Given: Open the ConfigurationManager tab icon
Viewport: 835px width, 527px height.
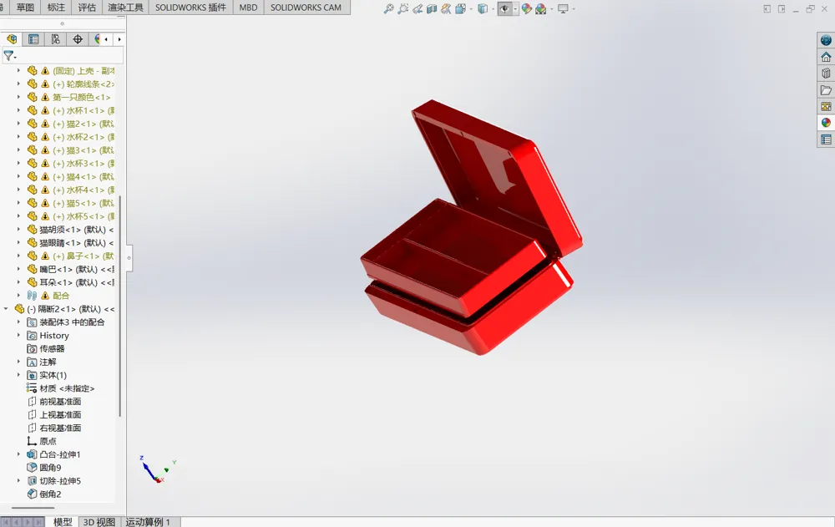Looking at the screenshot, I should [55, 39].
